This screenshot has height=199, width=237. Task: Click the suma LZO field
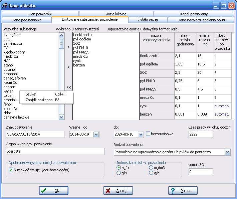201,172
